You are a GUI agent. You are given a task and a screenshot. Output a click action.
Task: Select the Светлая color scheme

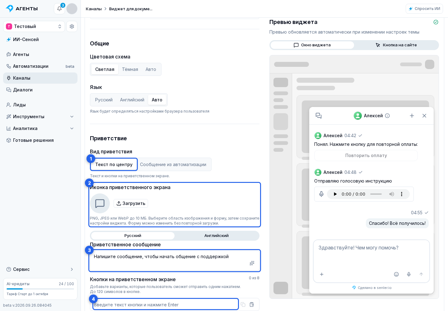105,69
